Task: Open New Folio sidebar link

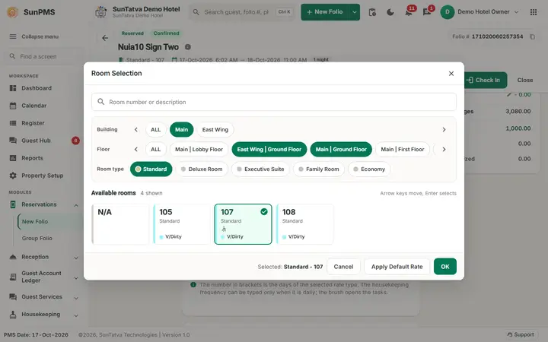Action: coord(35,222)
